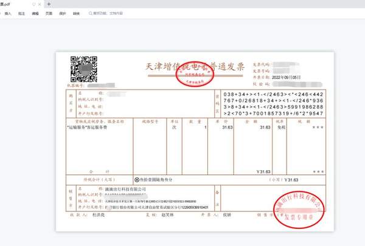Click the amount 31.63 in the 金额 column

(x=265, y=127)
